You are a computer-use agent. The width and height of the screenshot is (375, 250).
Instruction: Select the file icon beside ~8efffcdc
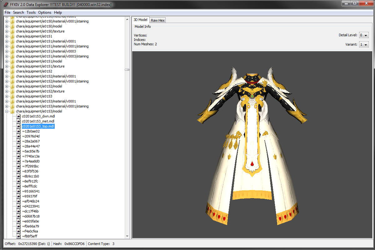(x=18, y=186)
